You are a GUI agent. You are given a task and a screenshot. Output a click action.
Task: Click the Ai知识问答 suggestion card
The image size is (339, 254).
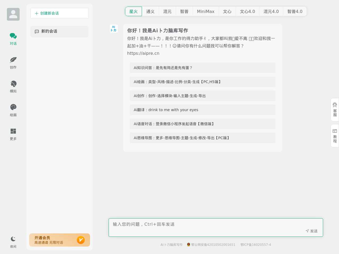[202, 68]
